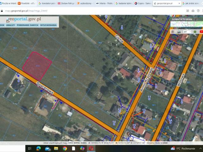Click the browser snapshot camera icon

coord(193,11)
